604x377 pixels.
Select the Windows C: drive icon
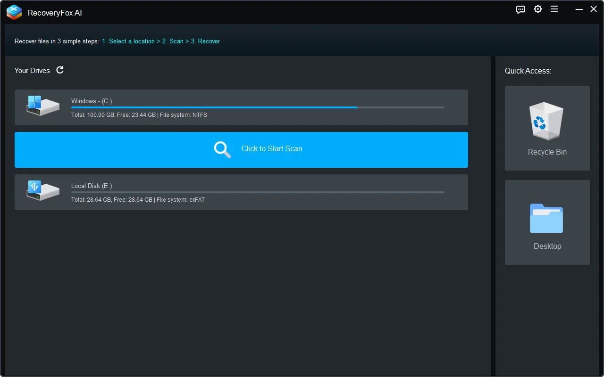[42, 106]
